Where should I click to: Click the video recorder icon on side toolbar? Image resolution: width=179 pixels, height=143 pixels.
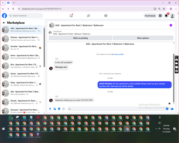click(x=176, y=63)
